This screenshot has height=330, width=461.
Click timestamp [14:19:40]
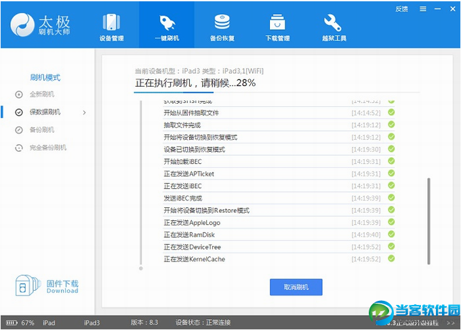click(x=366, y=234)
